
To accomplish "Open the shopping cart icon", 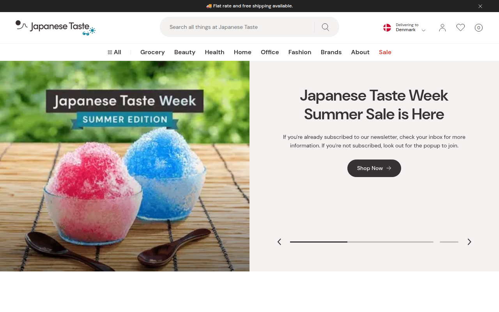I will [x=479, y=28].
